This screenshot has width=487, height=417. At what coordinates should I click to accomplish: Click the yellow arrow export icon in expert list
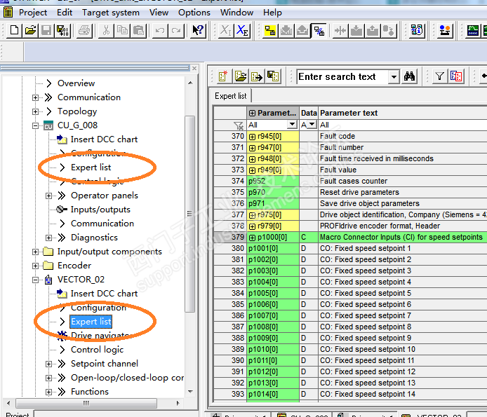coord(257,76)
